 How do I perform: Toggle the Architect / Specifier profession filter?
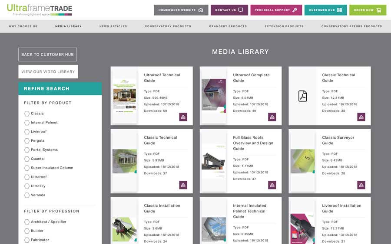coord(27,222)
